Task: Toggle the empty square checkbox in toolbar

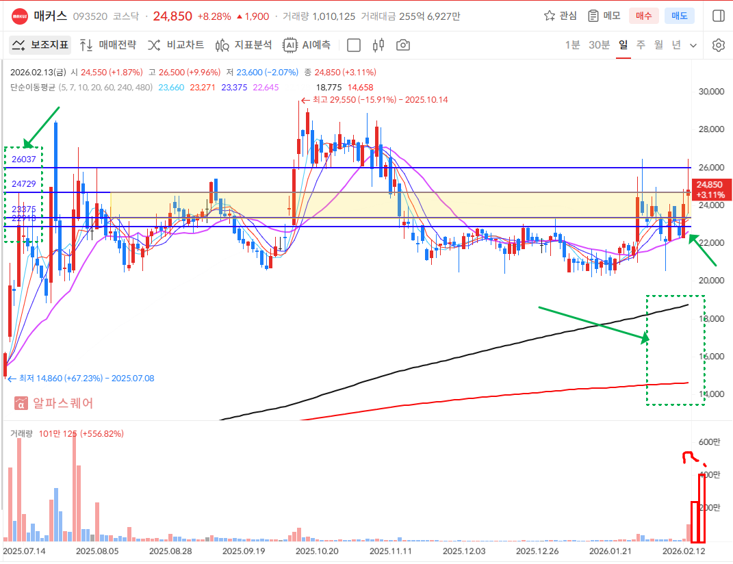Action: [x=354, y=45]
